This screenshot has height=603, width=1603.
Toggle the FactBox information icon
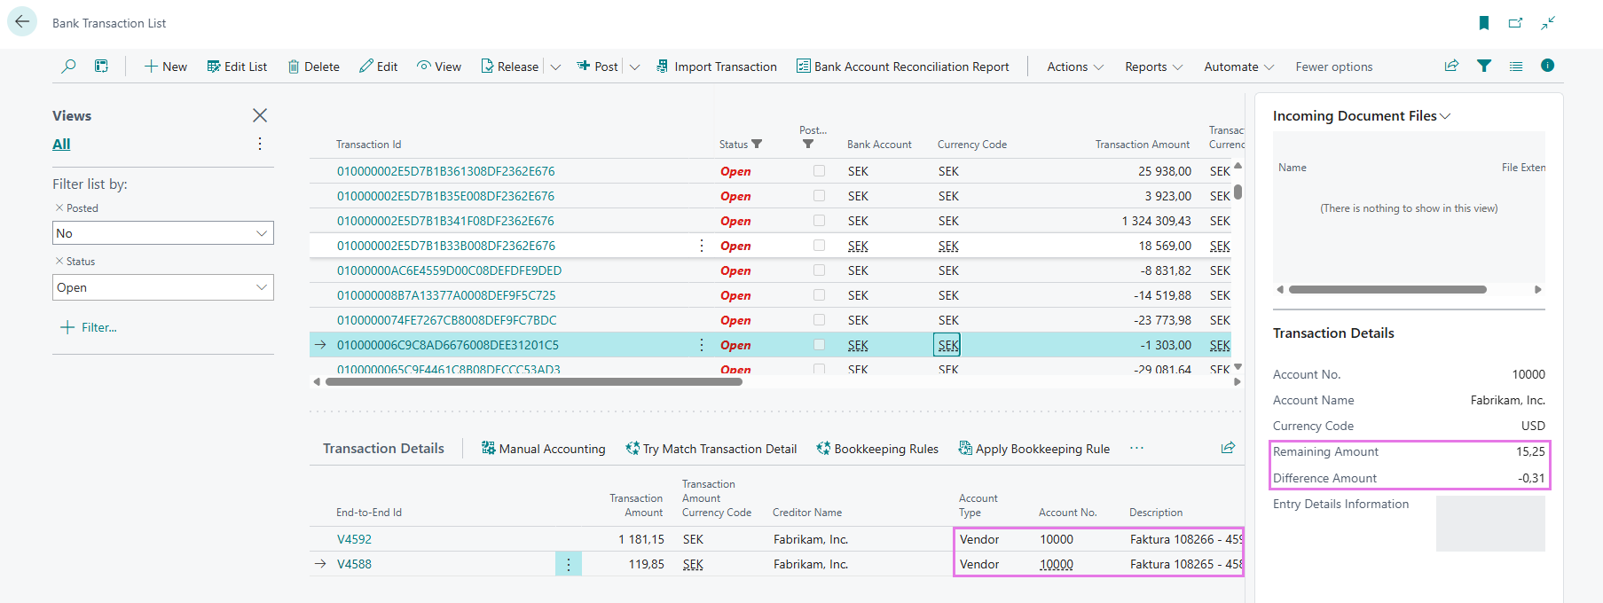1548,66
